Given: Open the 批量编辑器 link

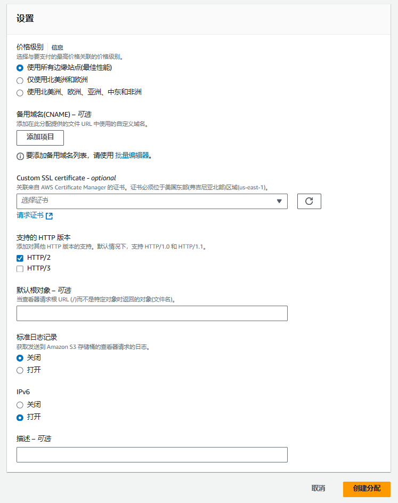Looking at the screenshot, I should [x=132, y=156].
